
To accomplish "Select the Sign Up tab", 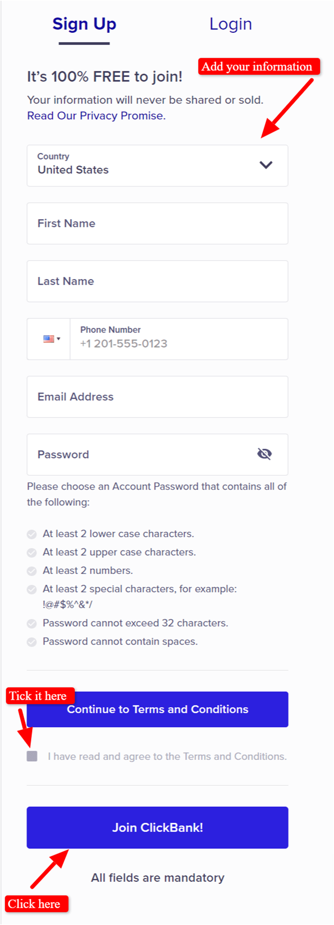I will tap(85, 24).
